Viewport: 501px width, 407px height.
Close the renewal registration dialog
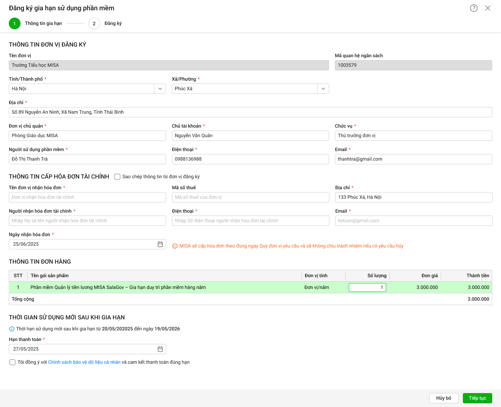click(x=488, y=8)
